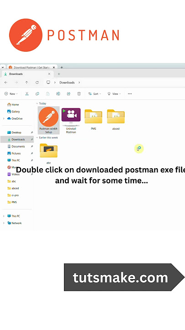Expand This PC tree node at bottom
This screenshot has height=330, width=185.
4,216
